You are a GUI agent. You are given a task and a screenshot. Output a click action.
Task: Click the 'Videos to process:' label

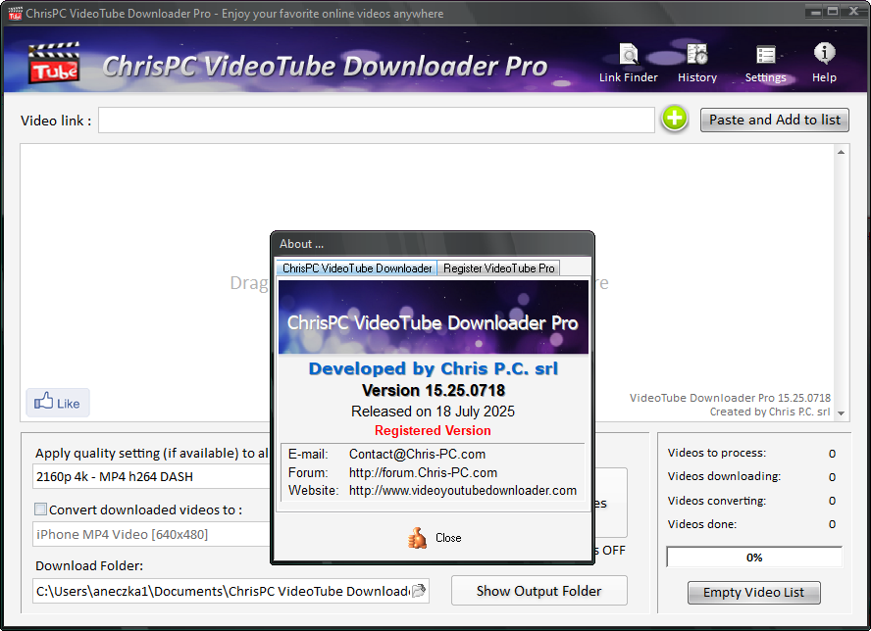pyautogui.click(x=717, y=453)
